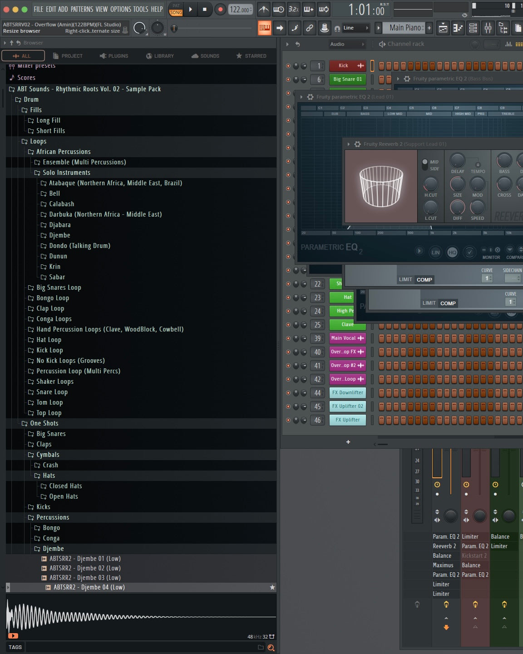Open the mixer view from the toolbar
523x654 pixels.
click(488, 28)
